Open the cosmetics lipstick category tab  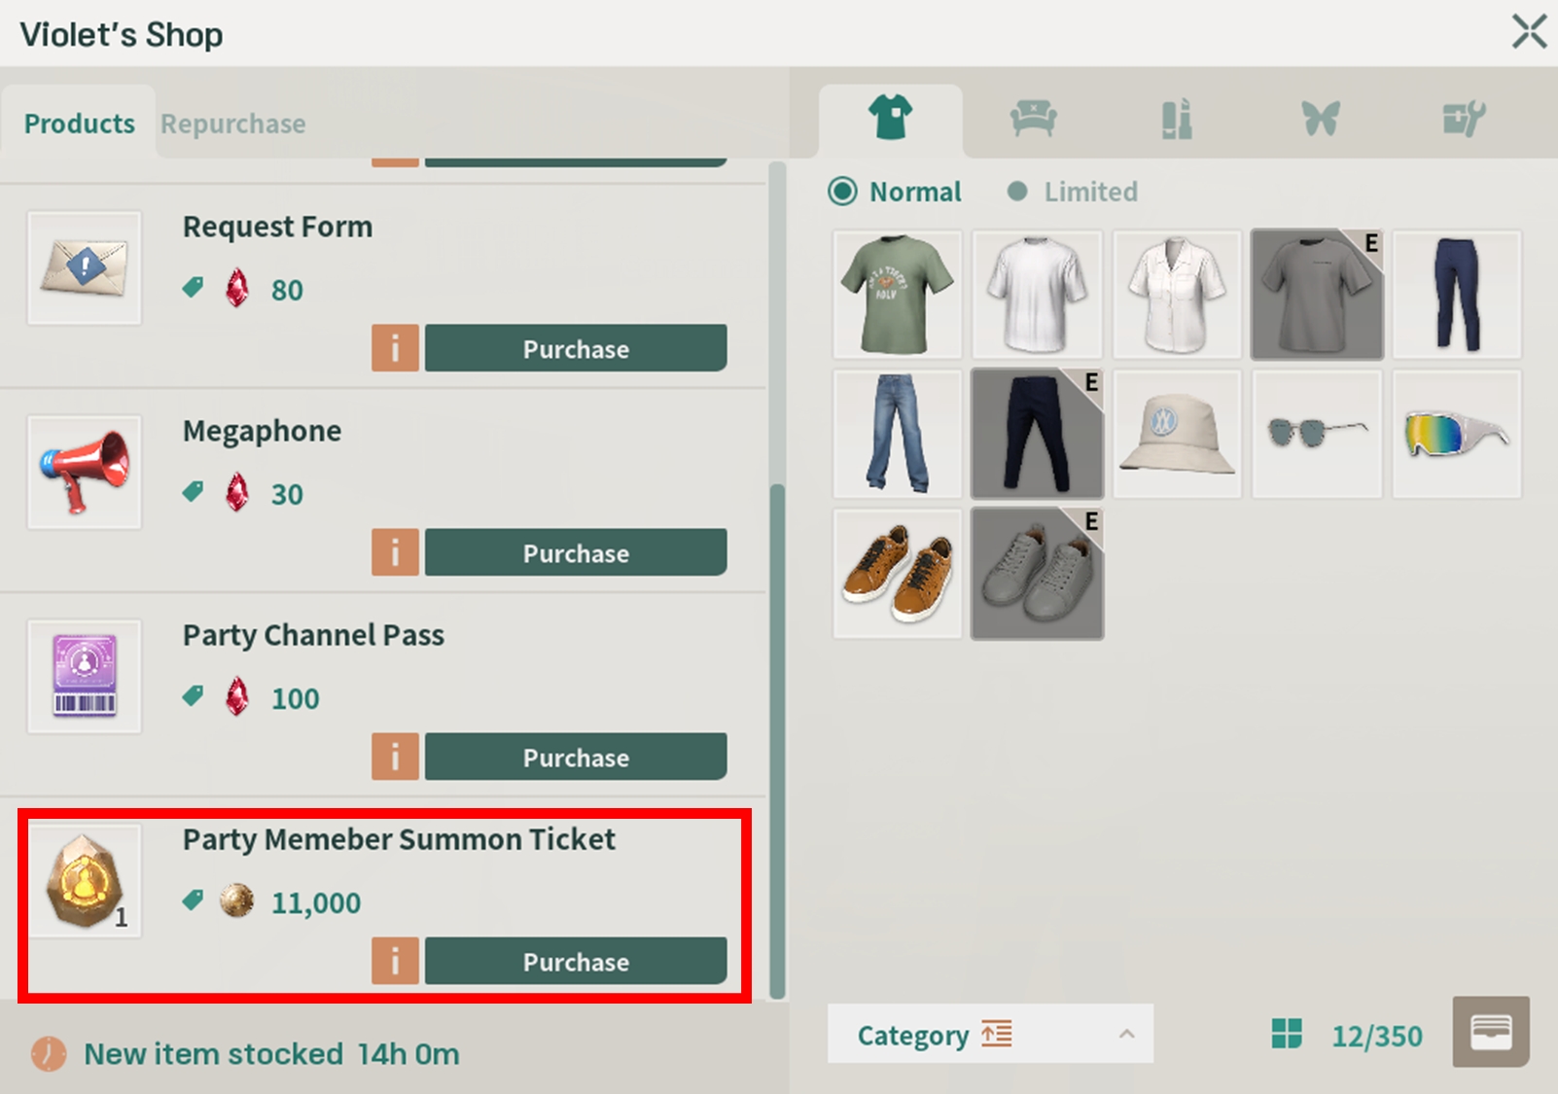click(1177, 120)
